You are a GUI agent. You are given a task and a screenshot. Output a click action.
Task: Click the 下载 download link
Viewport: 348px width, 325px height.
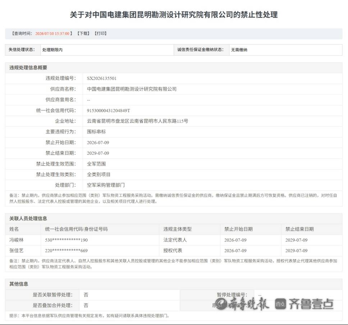coord(83,33)
